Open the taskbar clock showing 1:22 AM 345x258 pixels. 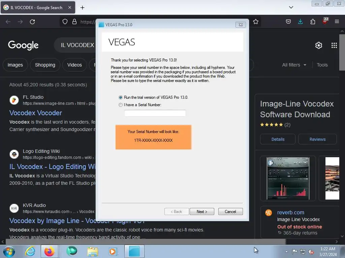[327, 252]
